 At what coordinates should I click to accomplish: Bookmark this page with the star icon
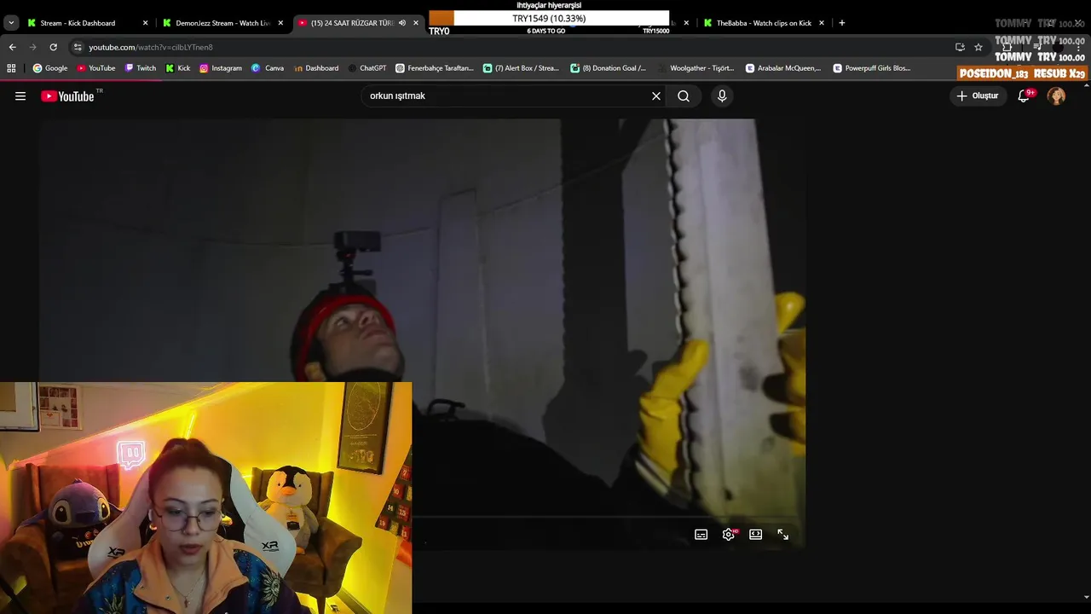coord(978,47)
